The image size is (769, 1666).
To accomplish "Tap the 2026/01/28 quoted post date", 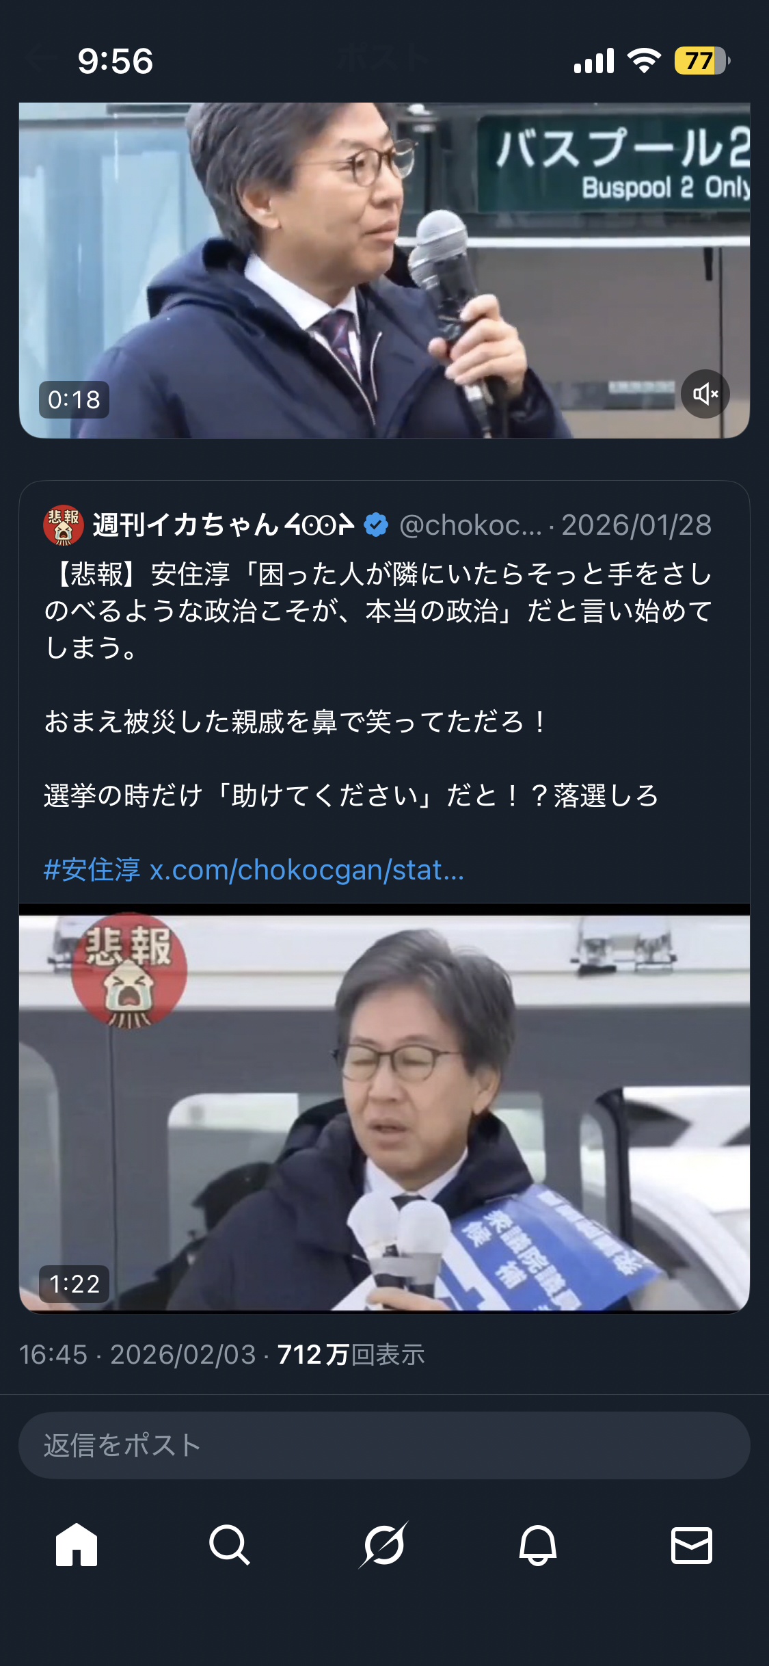I will click(636, 525).
